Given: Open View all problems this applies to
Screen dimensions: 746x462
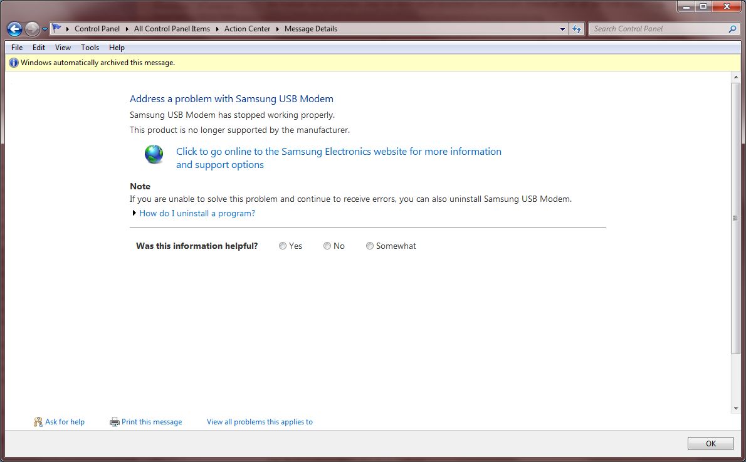Looking at the screenshot, I should [x=260, y=421].
